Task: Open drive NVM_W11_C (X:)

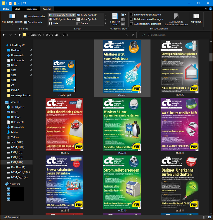Action: [x=20, y=172]
